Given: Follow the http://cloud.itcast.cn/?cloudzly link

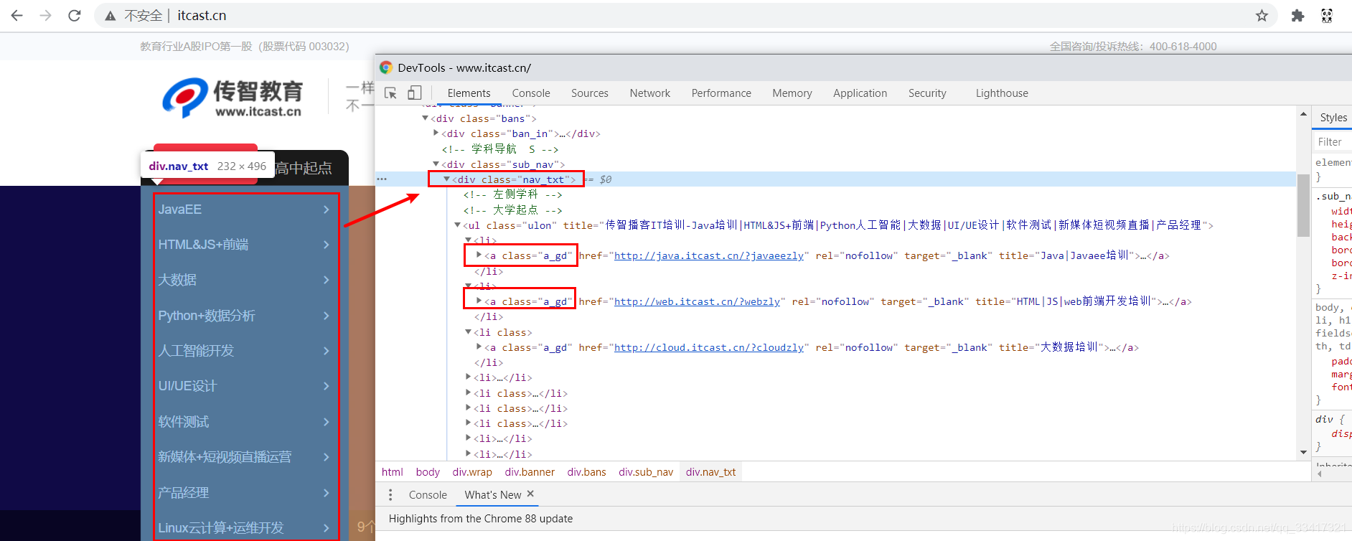Looking at the screenshot, I should (709, 348).
